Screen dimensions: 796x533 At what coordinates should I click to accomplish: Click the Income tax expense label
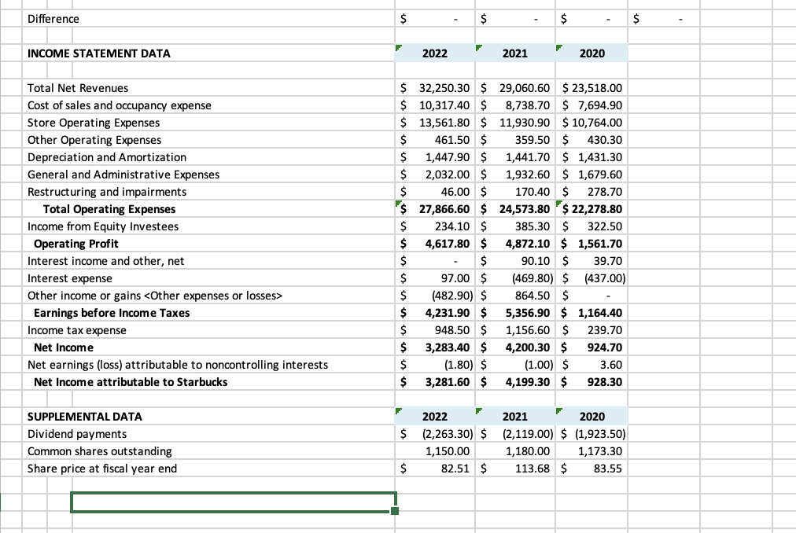(76, 329)
